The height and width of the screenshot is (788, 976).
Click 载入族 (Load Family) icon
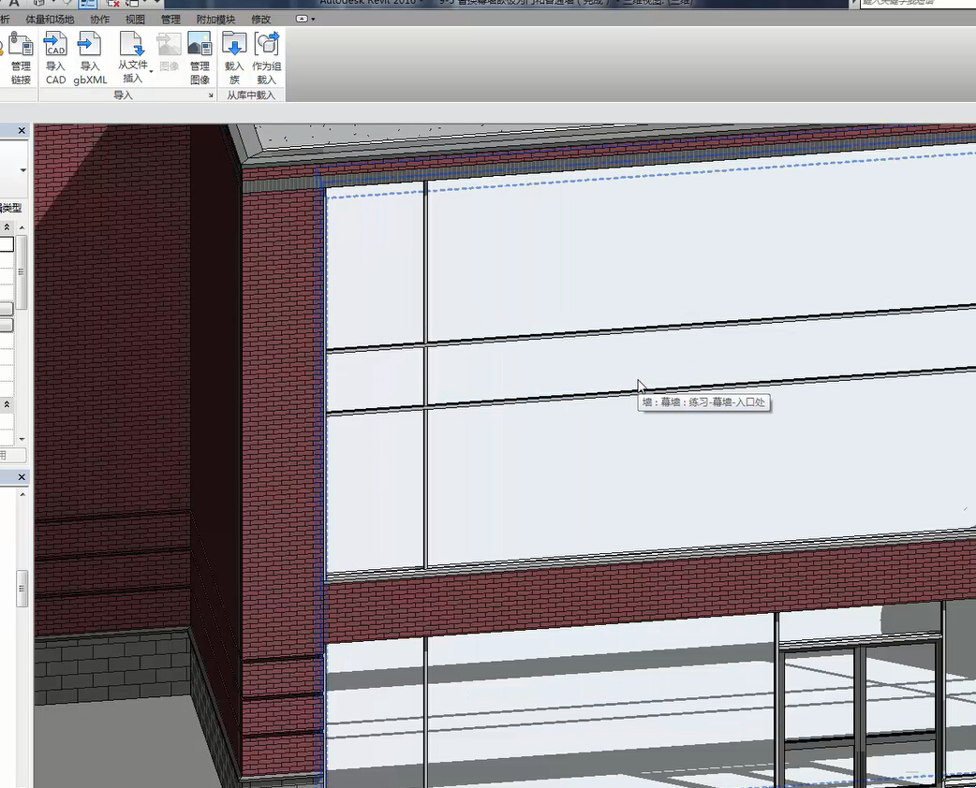click(234, 57)
